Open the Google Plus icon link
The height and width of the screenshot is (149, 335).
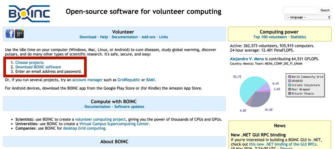[x=19, y=34]
